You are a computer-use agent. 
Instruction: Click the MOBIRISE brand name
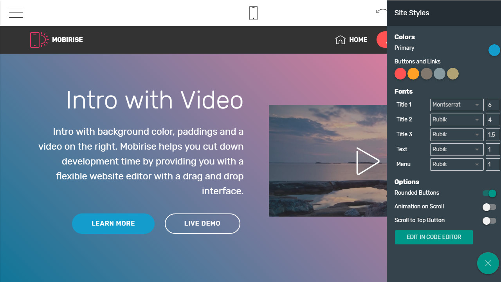[x=67, y=40]
